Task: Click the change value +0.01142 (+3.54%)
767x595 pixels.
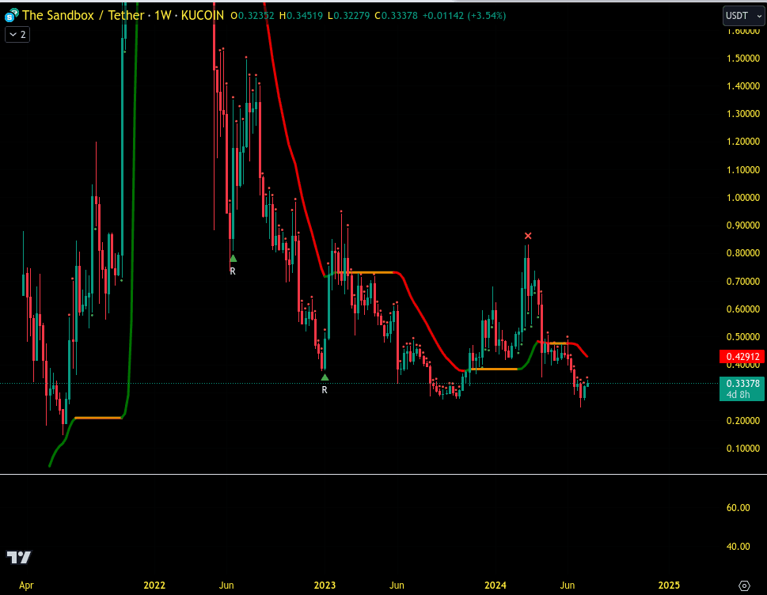Action: tap(464, 16)
